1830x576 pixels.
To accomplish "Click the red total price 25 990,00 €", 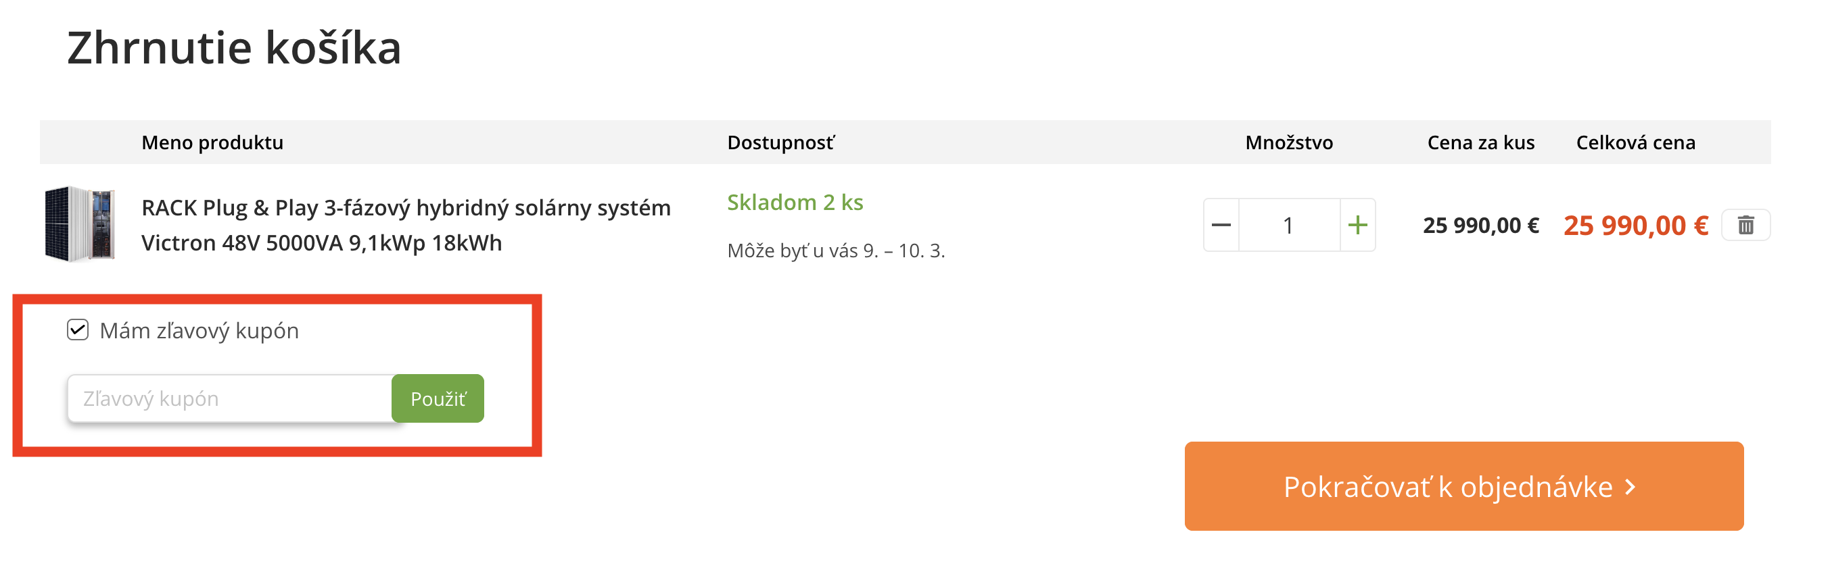I will (x=1635, y=226).
